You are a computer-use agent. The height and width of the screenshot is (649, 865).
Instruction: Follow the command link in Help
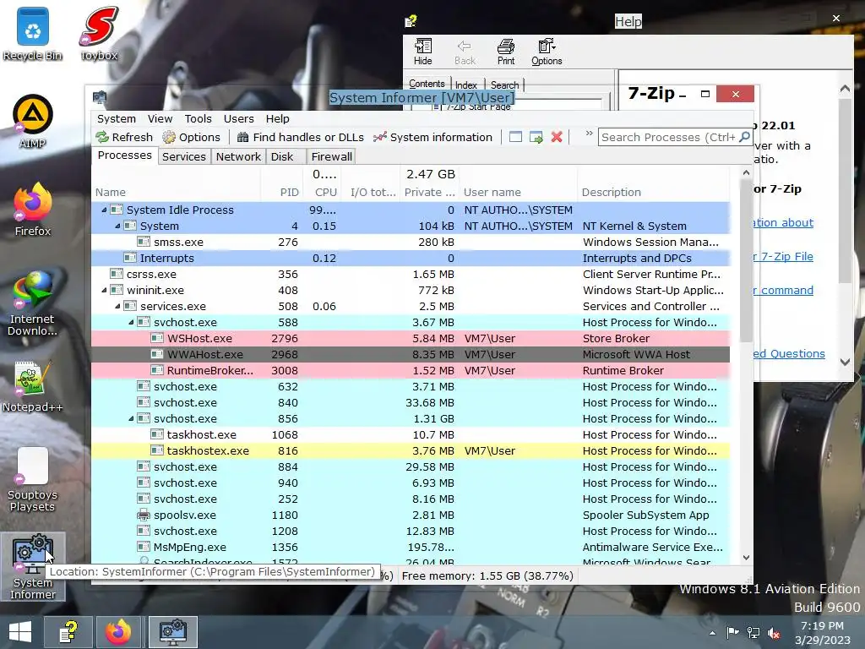(x=783, y=291)
